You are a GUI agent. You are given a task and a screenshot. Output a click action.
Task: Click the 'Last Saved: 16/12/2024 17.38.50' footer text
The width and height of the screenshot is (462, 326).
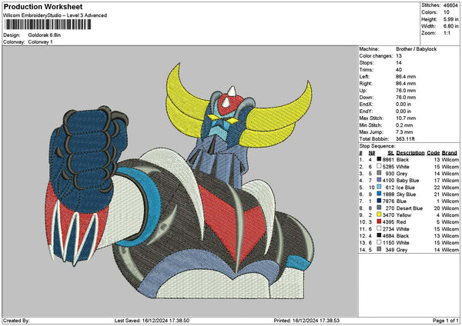pos(152,321)
